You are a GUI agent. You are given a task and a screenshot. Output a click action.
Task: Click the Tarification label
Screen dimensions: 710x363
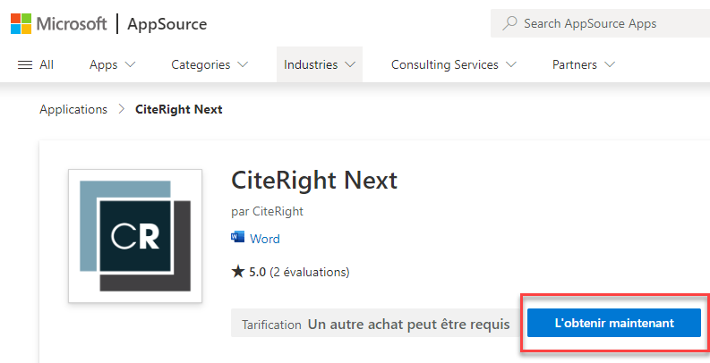[271, 325]
